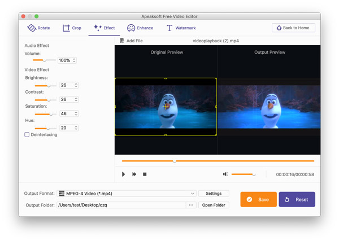The image size is (339, 241).
Task: Click the Add File label
Action: click(x=134, y=41)
